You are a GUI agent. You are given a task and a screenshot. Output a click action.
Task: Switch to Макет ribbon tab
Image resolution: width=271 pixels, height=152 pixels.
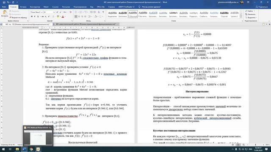pyautogui.click(x=46, y=7)
